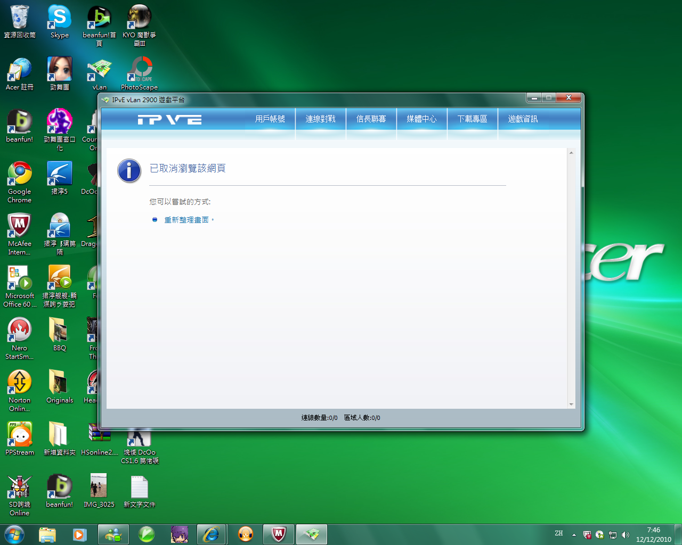Select the PhotoScape desktop shortcut
The height and width of the screenshot is (545, 682).
(139, 71)
